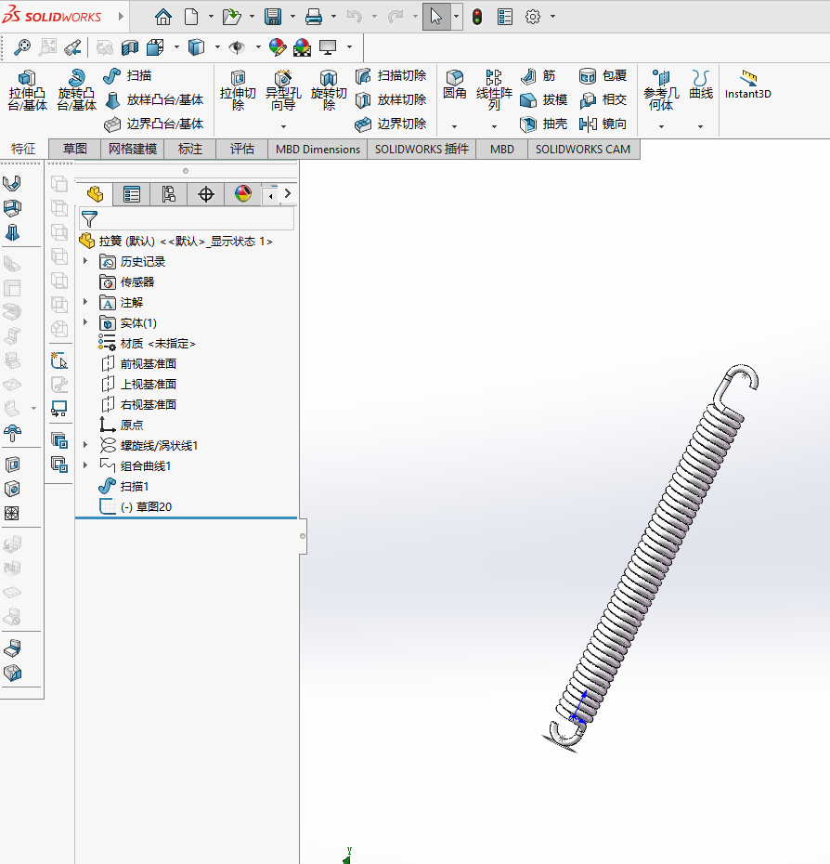Select the 拔模 draft tool
Screen dimensions: 830x864
(x=544, y=99)
